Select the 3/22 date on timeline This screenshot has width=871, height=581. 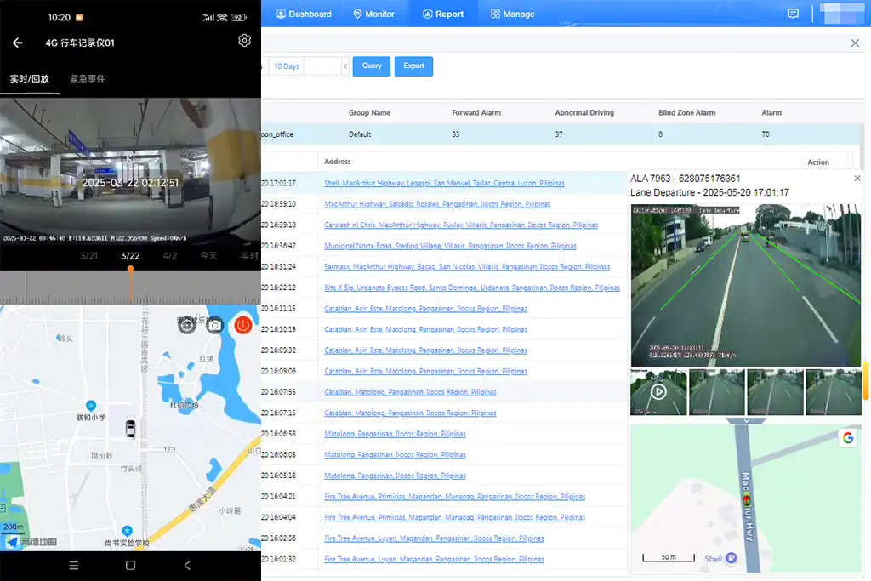(130, 256)
